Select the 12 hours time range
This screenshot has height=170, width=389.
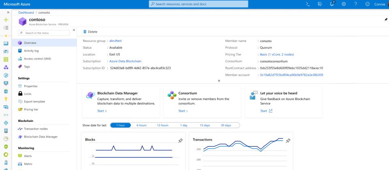coord(162,125)
